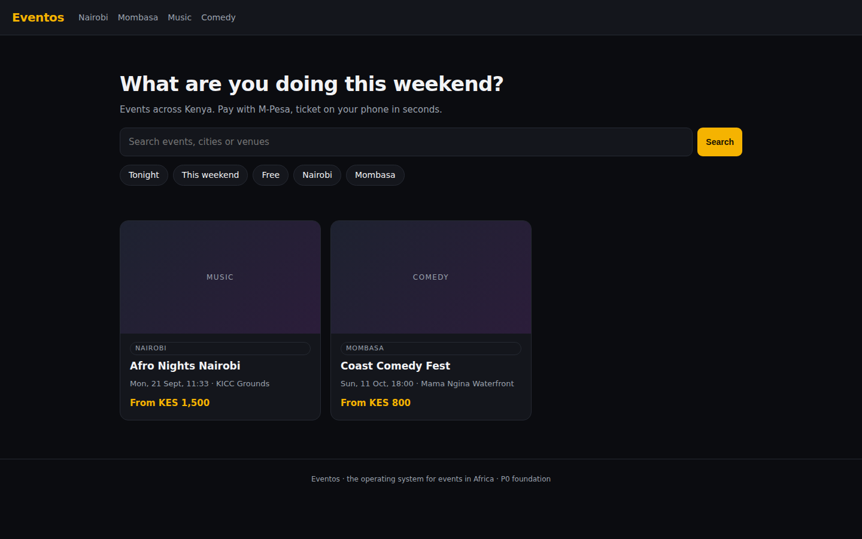Click the Mon, 21 Sept KICC Grounds details
The width and height of the screenshot is (862, 539).
tap(199, 384)
